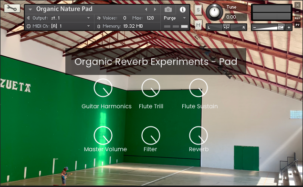Click the Flute Sustain knob
Image resolution: width=303 pixels, height=187 pixels.
pyautogui.click(x=199, y=88)
